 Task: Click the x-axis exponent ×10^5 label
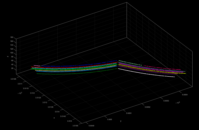(x=20, y=93)
